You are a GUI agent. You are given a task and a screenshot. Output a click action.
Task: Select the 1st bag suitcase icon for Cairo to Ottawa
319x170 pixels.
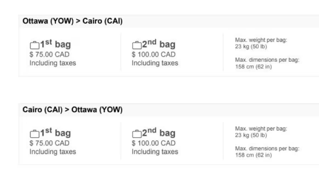[x=34, y=134]
